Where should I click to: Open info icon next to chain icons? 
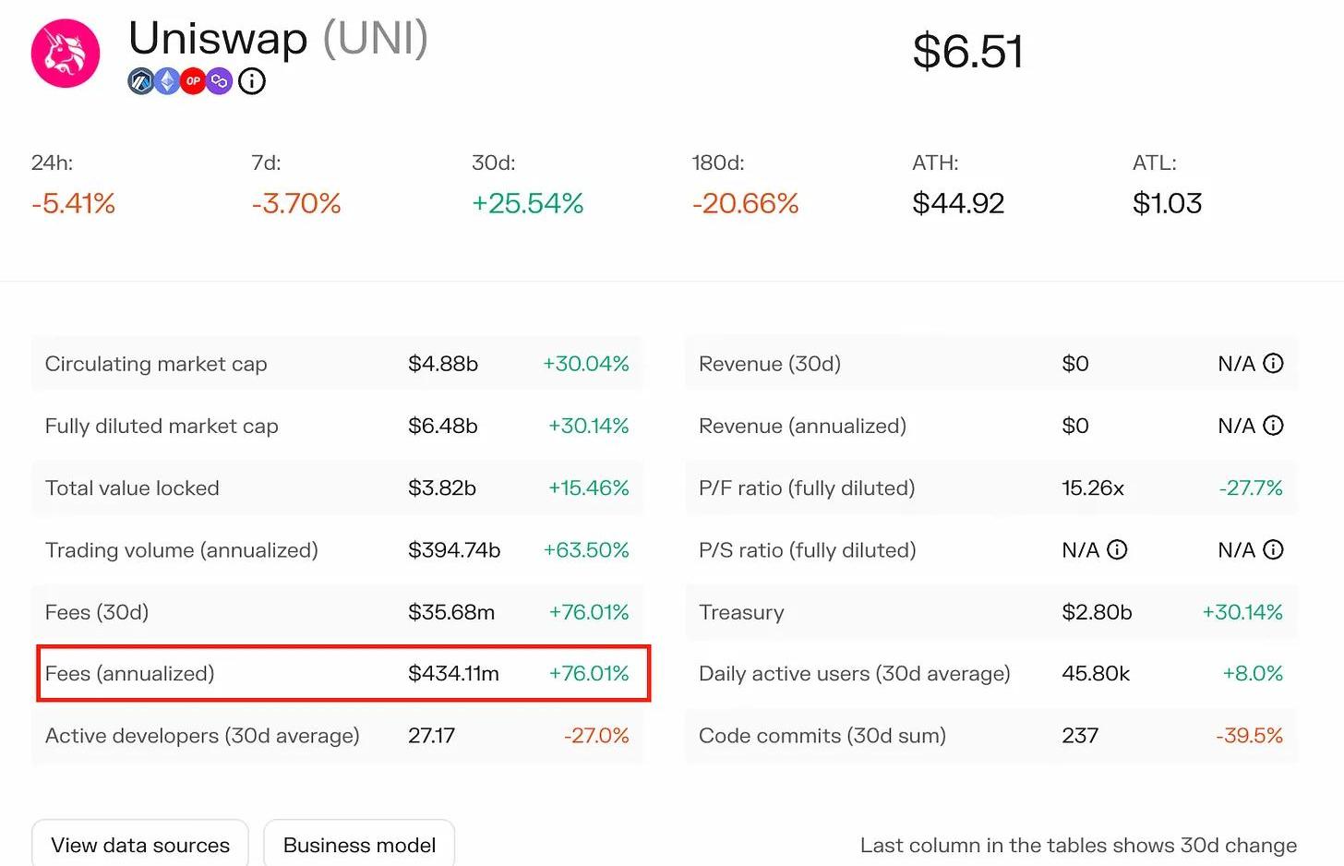pos(252,81)
